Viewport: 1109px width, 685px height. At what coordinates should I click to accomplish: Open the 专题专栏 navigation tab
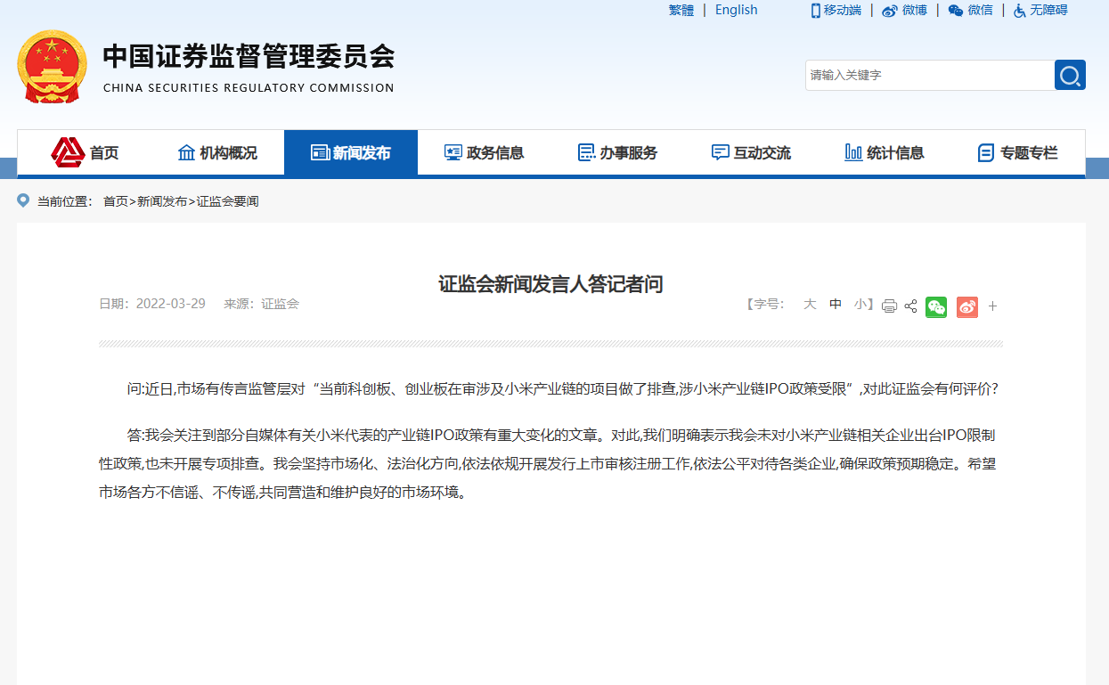1018,152
